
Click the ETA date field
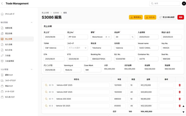click(54, 59)
